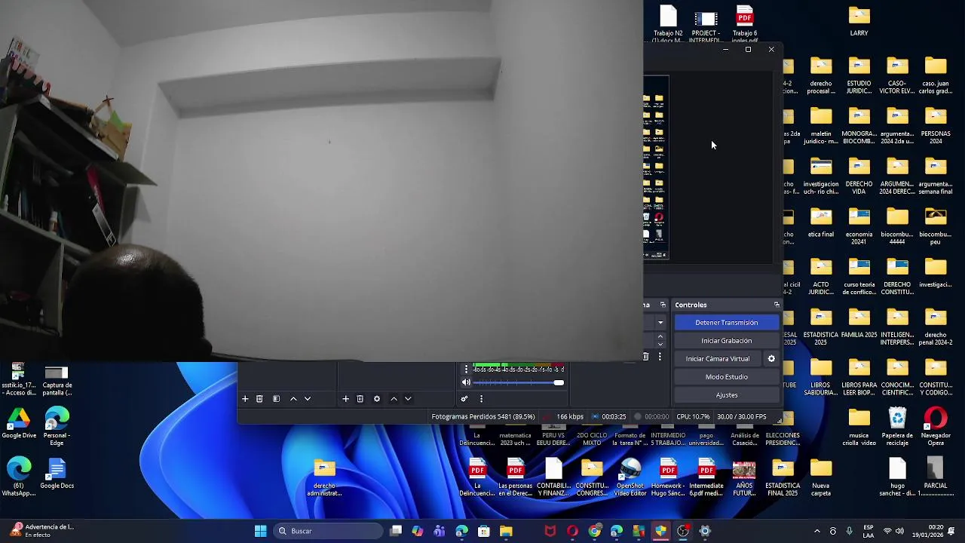Open the Trabajo 6 ingles PDF file
The height and width of the screenshot is (543, 965).
click(744, 23)
